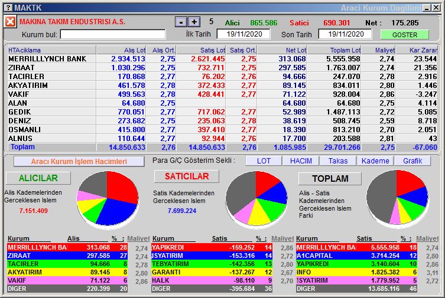The height and width of the screenshot is (298, 445).
Task: Click the red YAPIKREDI sellers row
Action: pos(212,247)
